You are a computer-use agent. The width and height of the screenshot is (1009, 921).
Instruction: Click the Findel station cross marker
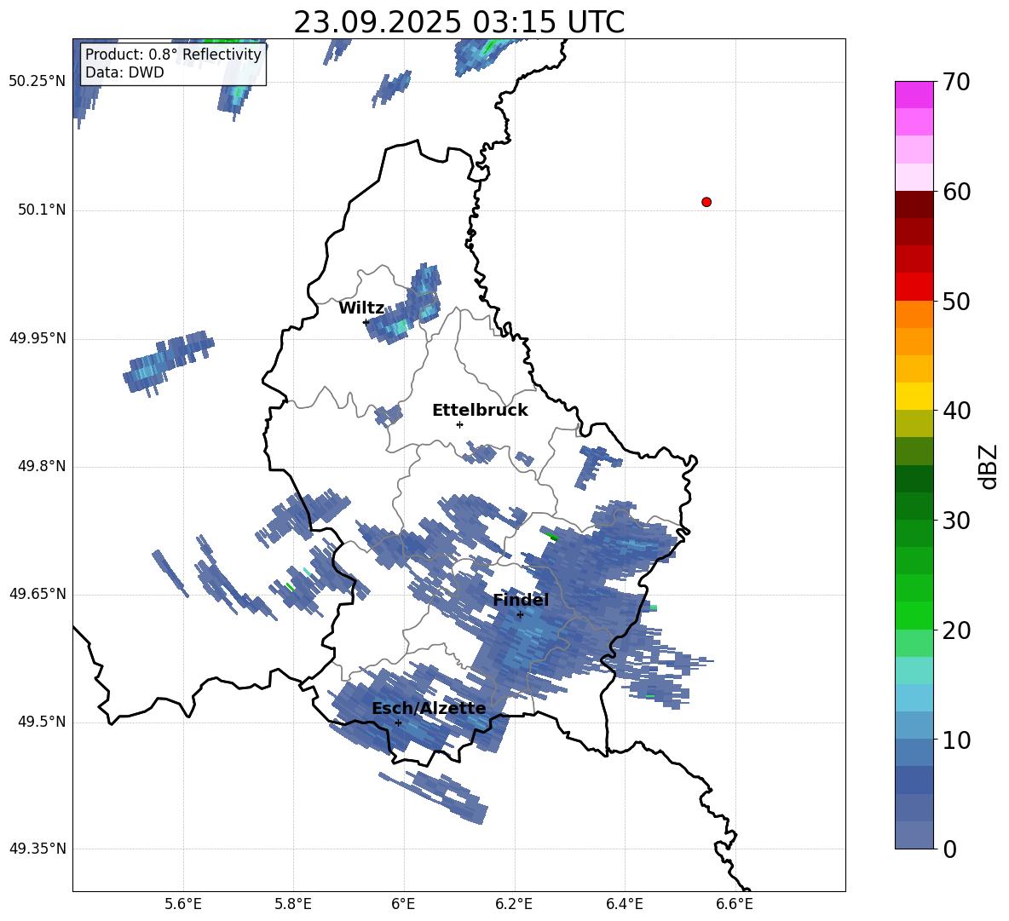coord(520,615)
